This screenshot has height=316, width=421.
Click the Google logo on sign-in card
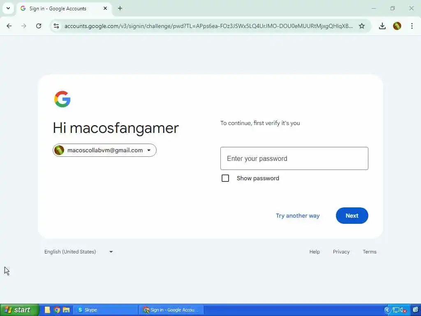tap(62, 99)
